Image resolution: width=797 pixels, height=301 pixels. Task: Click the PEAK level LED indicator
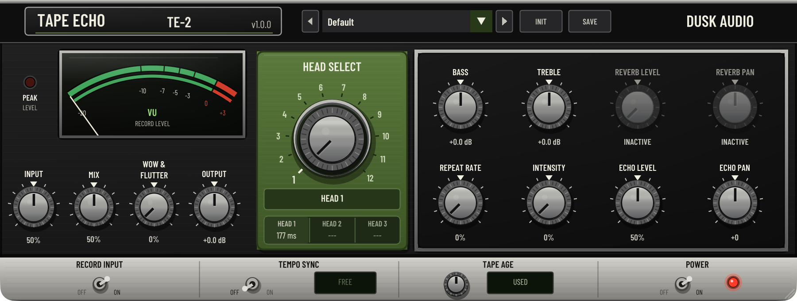(x=30, y=82)
